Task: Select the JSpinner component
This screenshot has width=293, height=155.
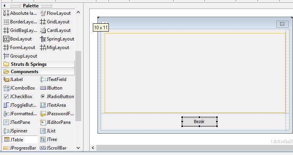Action: pyautogui.click(x=15, y=131)
